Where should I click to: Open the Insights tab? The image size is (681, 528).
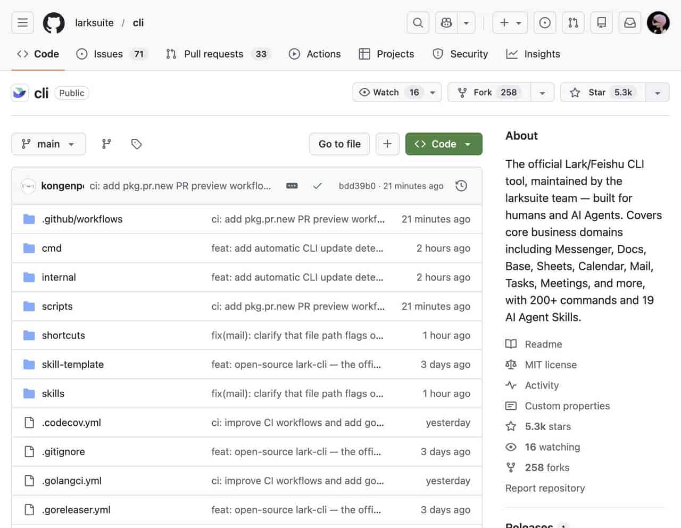pyautogui.click(x=533, y=54)
